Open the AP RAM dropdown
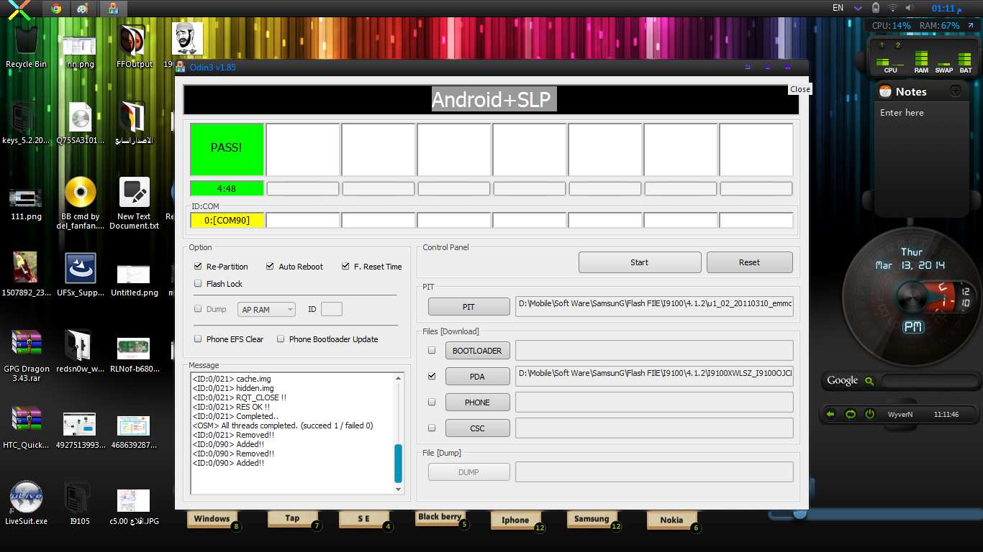This screenshot has width=983, height=552. tap(266, 310)
